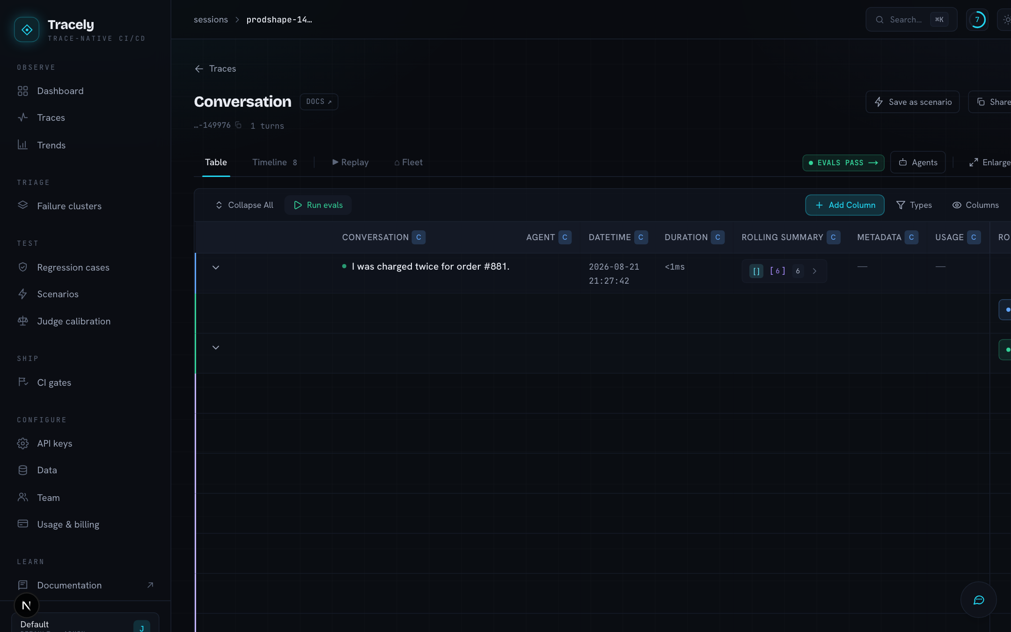The image size is (1011, 632).
Task: Copy the session ID ending 149976
Action: point(238,125)
